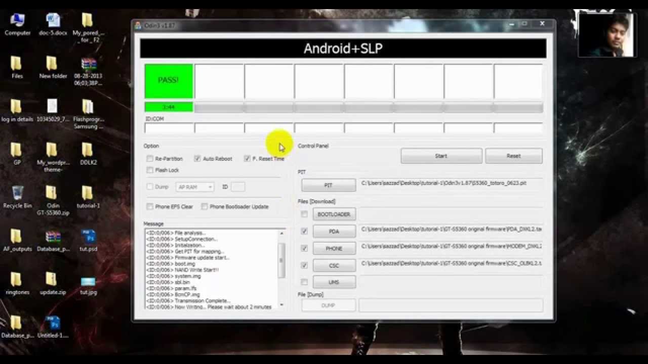Uncheck the checkbox beside PHONE button
The image size is (648, 364).
(304, 248)
